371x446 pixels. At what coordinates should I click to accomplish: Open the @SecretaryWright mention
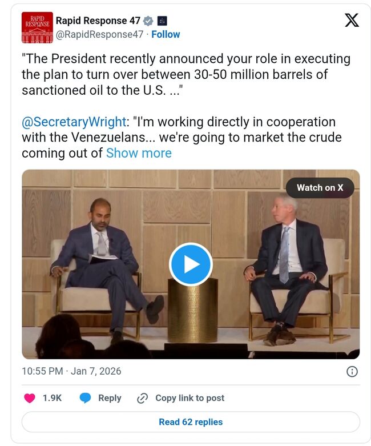[x=74, y=122]
